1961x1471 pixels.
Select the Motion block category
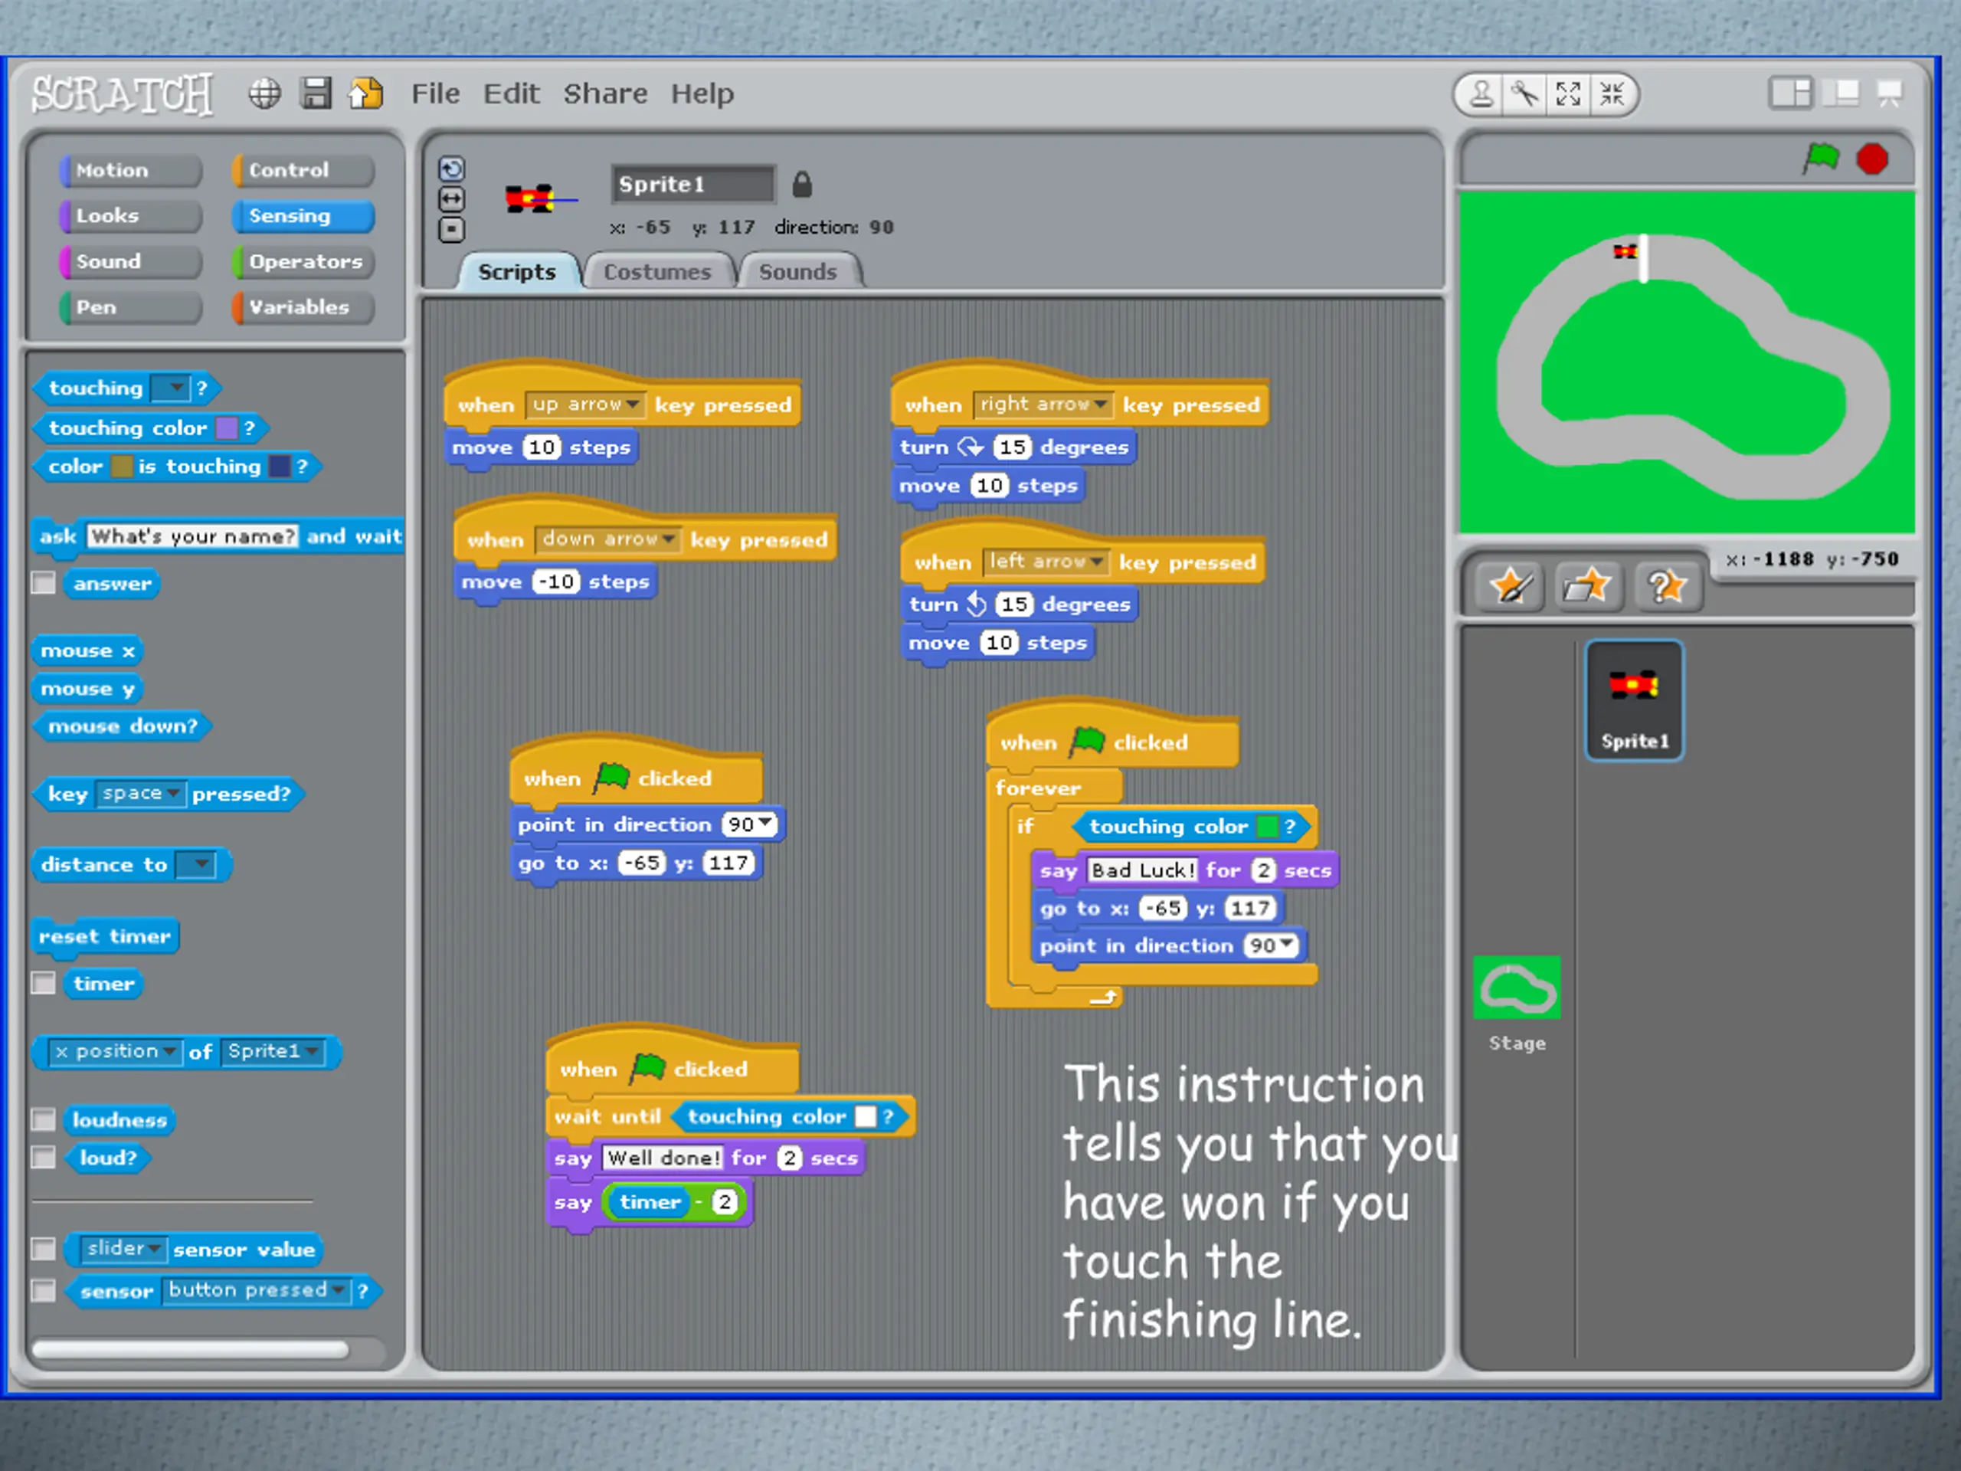[x=130, y=170]
